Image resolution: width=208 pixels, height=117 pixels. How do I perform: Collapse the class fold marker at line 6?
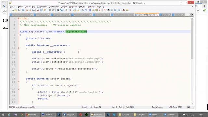[19, 35]
